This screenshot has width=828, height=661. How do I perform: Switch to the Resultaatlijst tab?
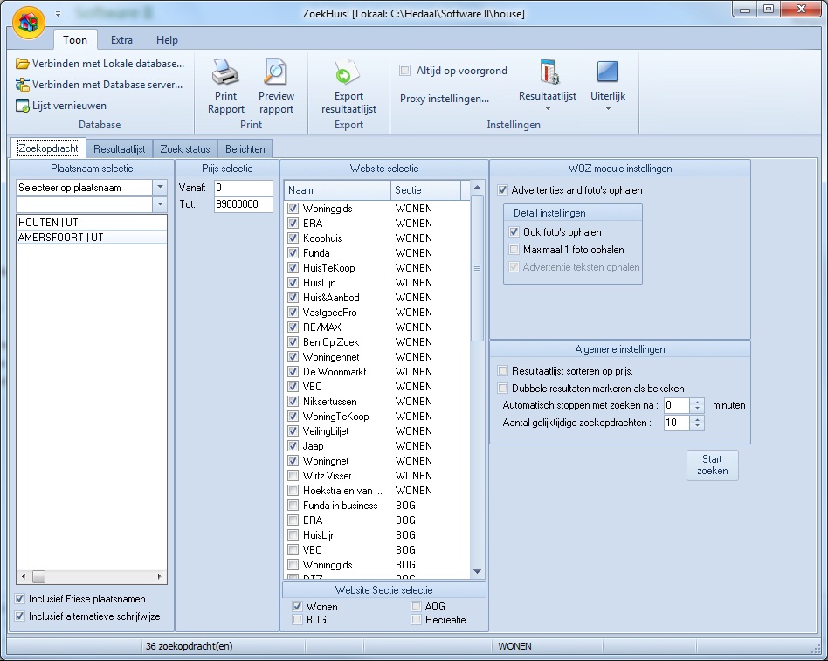pos(120,149)
